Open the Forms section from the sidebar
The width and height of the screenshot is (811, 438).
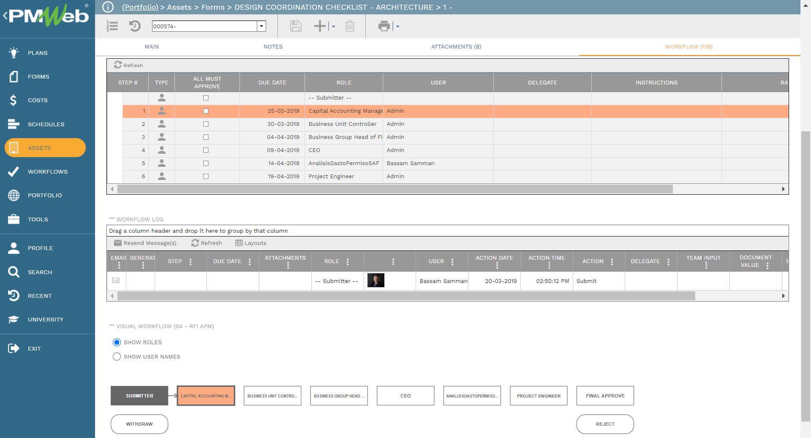tap(38, 76)
